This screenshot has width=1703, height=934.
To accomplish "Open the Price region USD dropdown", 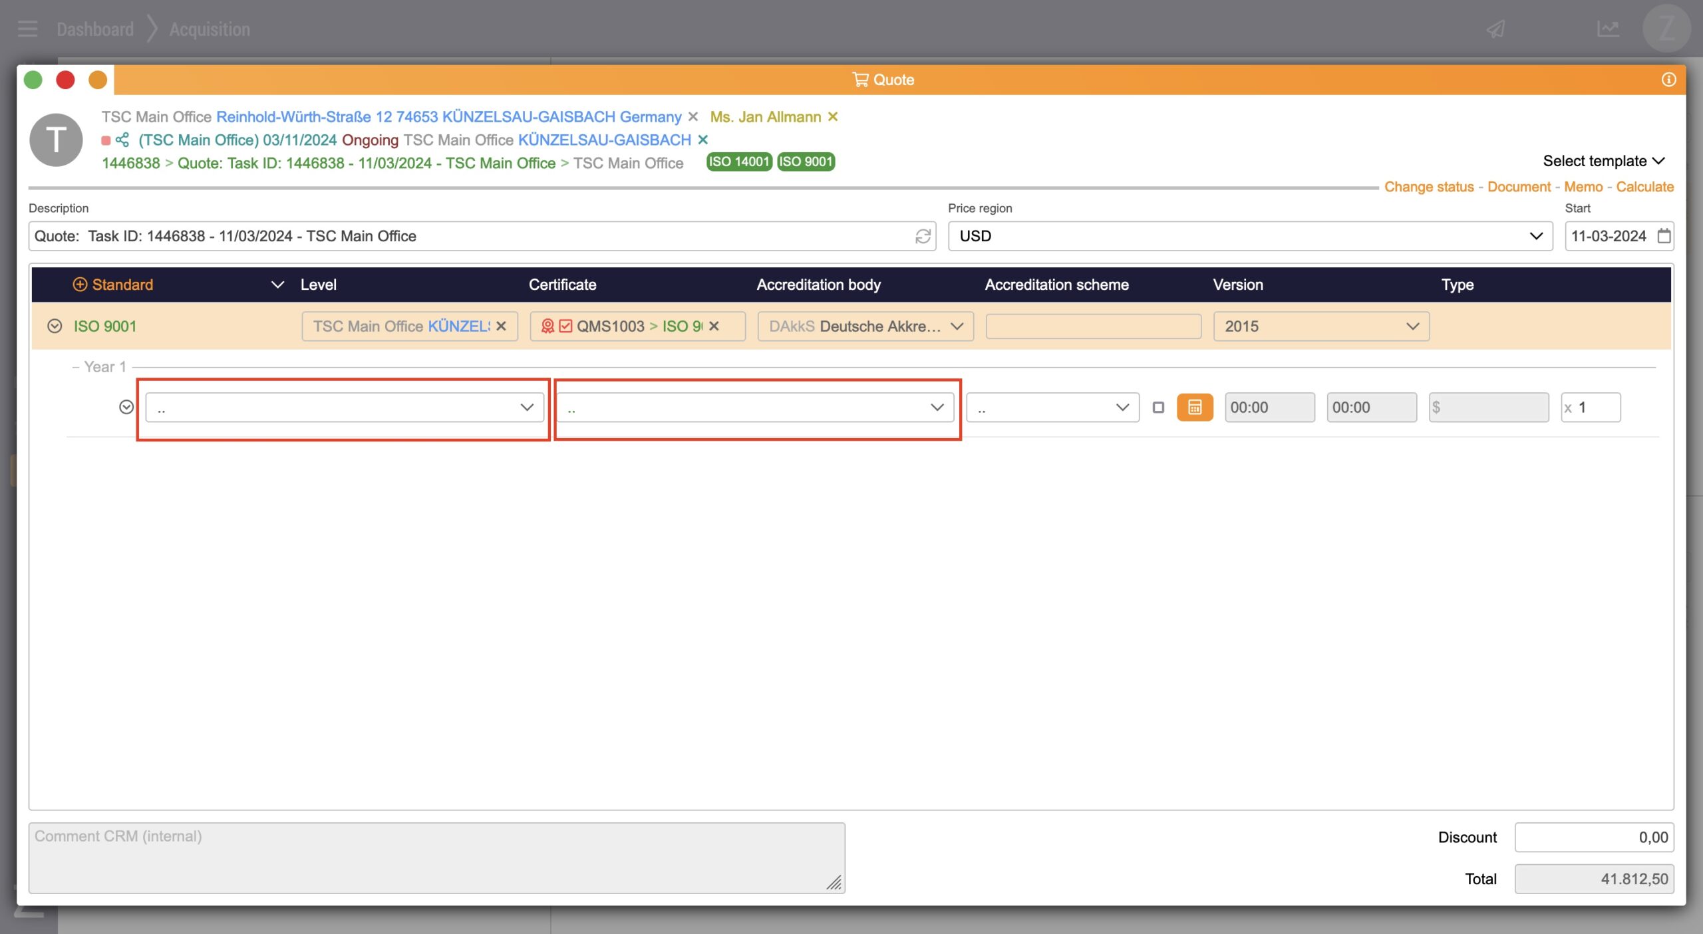I will pos(1249,237).
